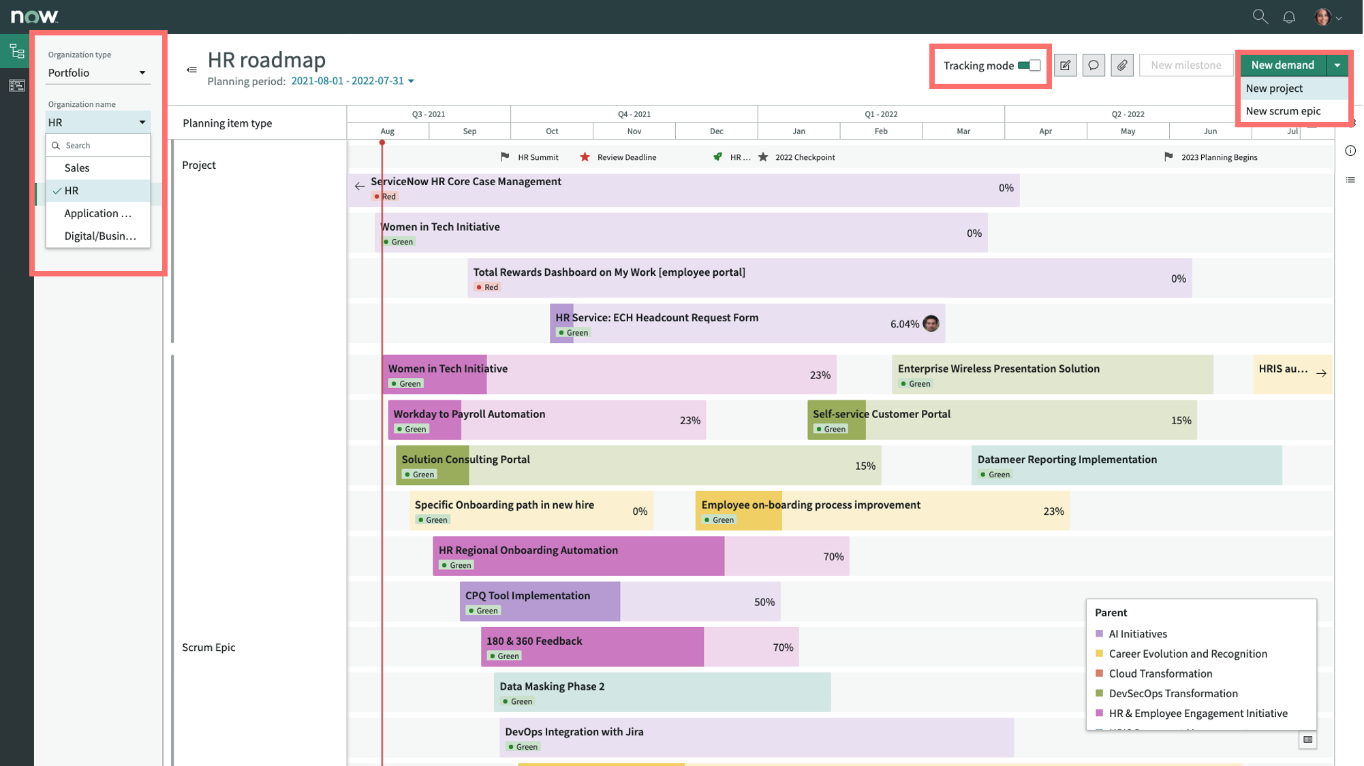1364x766 pixels.
Task: Open the attachments paperclip icon
Action: click(1122, 65)
